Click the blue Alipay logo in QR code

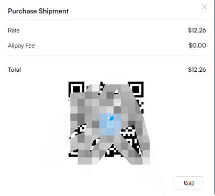(111, 118)
